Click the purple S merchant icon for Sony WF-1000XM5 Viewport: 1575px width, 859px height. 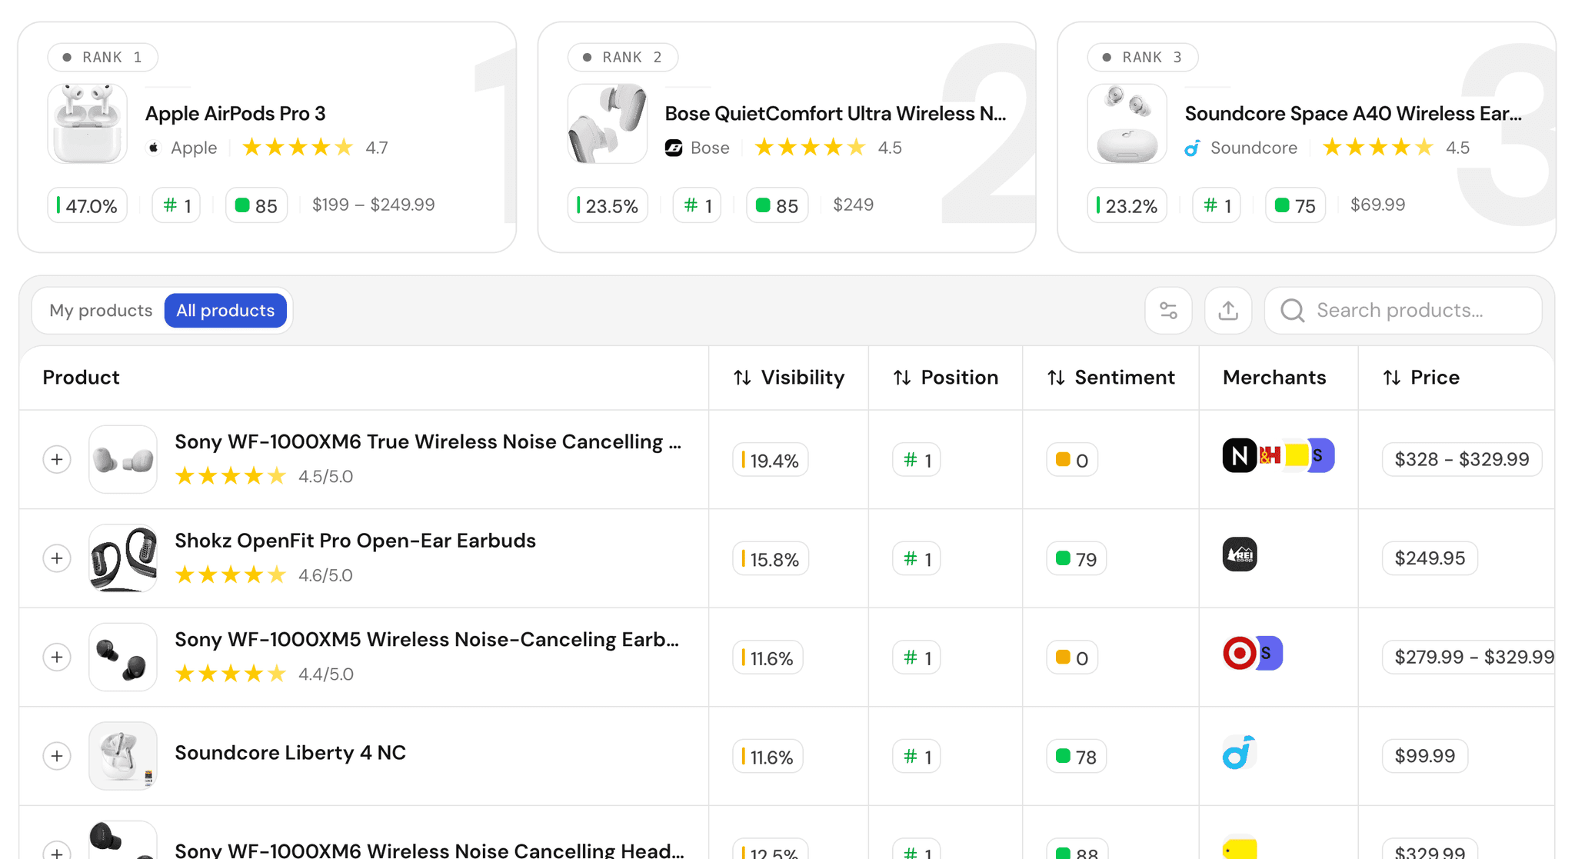click(x=1270, y=654)
